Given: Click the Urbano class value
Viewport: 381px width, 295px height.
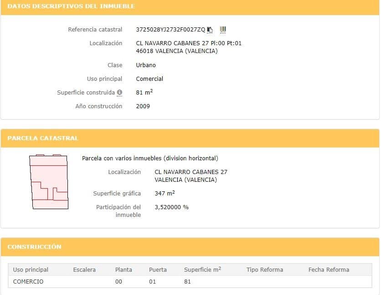Looking at the screenshot, I should pyautogui.click(x=146, y=65).
